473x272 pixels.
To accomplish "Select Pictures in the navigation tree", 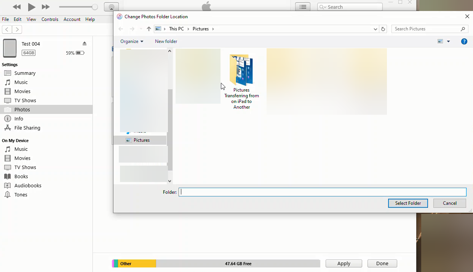I will 141,140.
